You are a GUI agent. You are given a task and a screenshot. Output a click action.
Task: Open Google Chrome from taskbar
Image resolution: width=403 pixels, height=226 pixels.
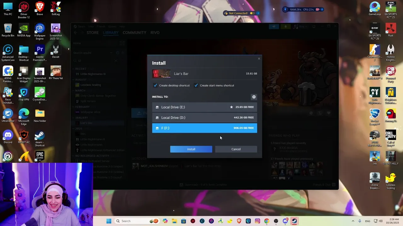[267, 221]
